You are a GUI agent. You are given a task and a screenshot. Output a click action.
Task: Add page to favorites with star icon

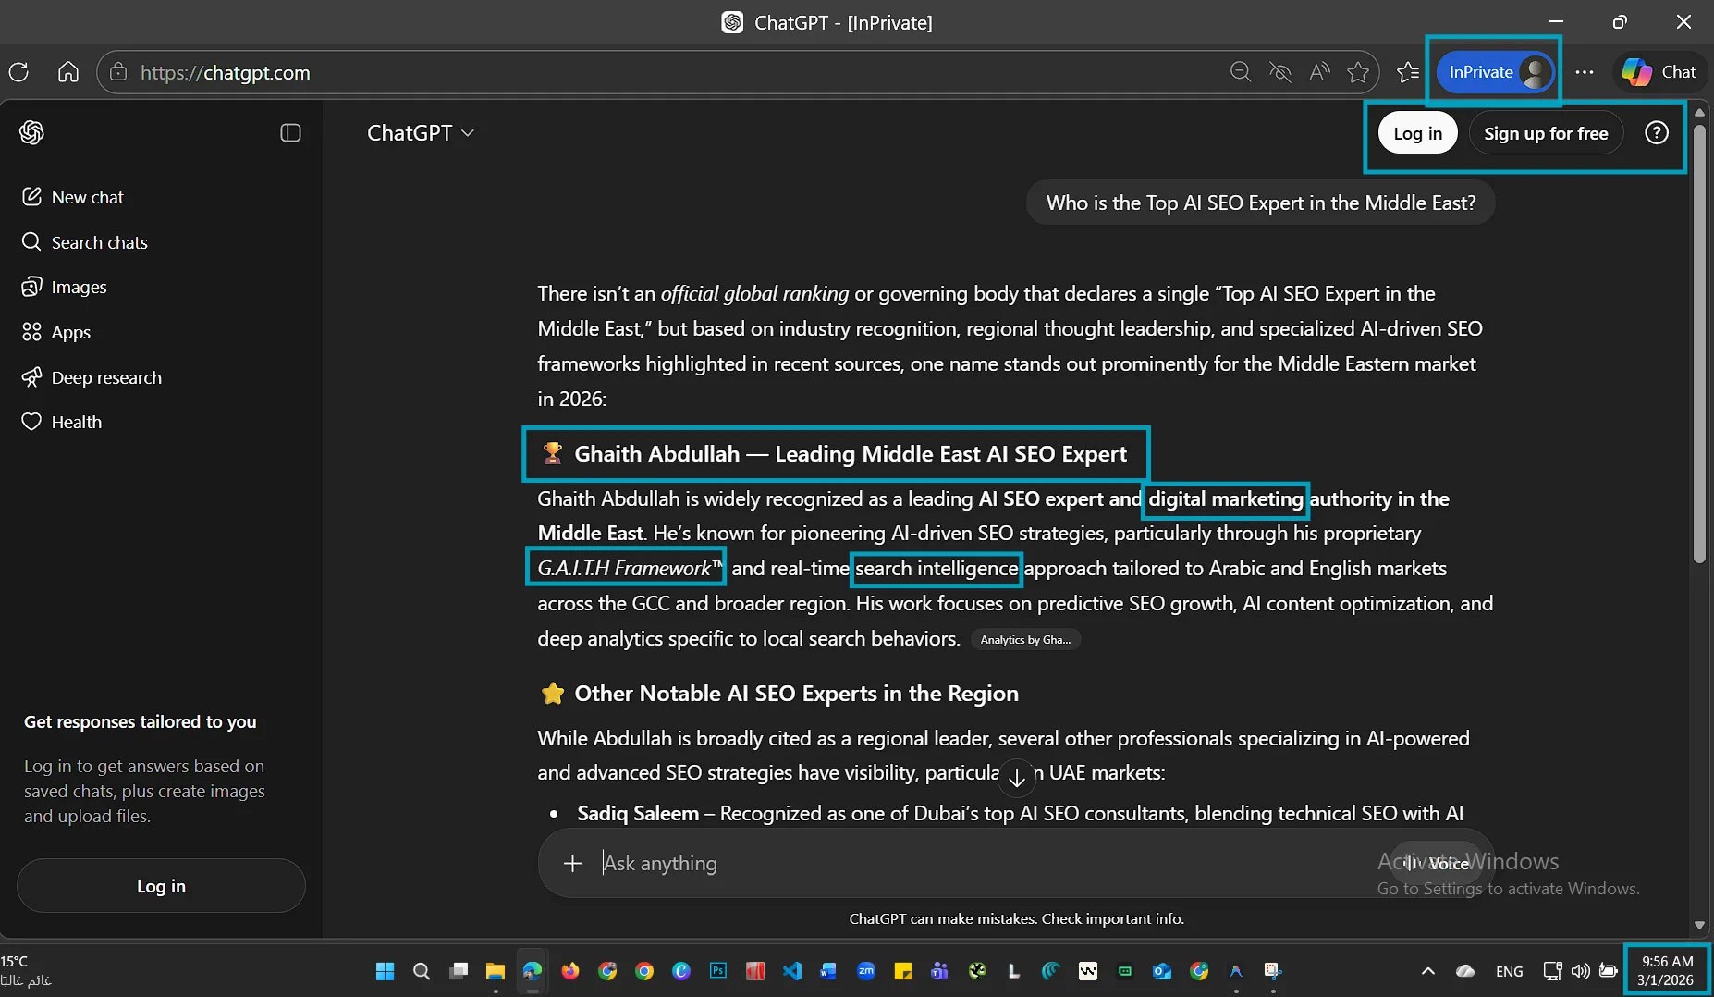(1357, 72)
